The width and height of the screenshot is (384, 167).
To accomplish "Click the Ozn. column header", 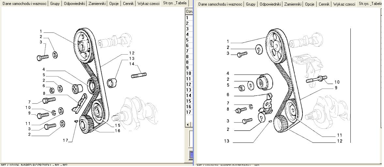I will 189,11.
